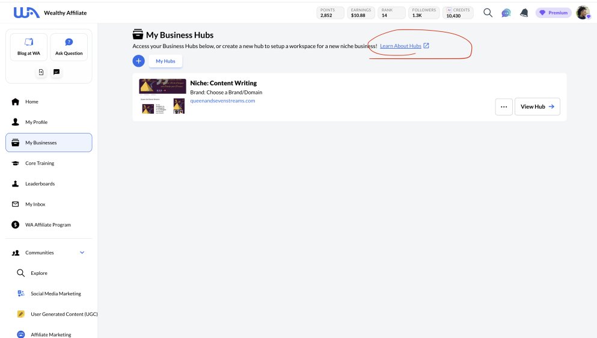Click the Rank 14 stat
Viewport: 597px width, 338px height.
(391, 13)
